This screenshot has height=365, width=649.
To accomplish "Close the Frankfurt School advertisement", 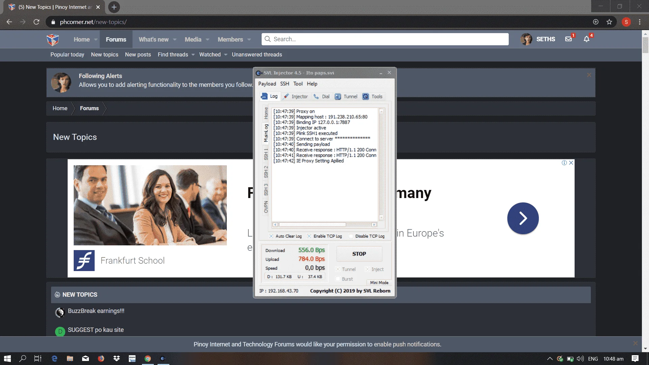I will coord(571,163).
